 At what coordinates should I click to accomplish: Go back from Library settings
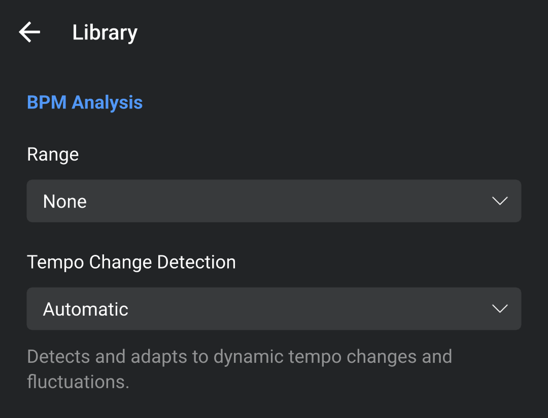click(x=29, y=32)
